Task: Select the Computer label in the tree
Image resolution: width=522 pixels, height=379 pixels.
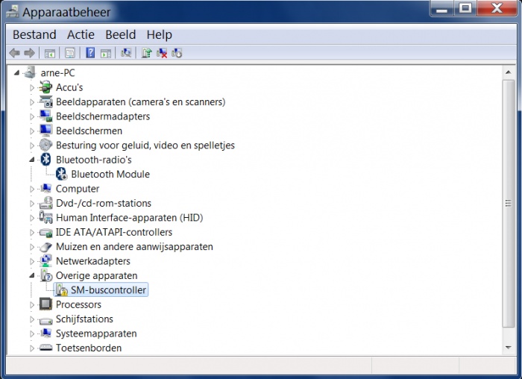Action: pos(78,189)
